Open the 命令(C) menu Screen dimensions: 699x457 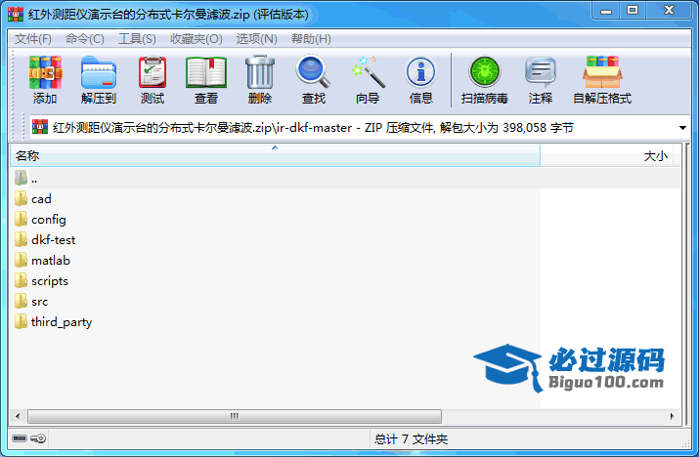tap(85, 39)
